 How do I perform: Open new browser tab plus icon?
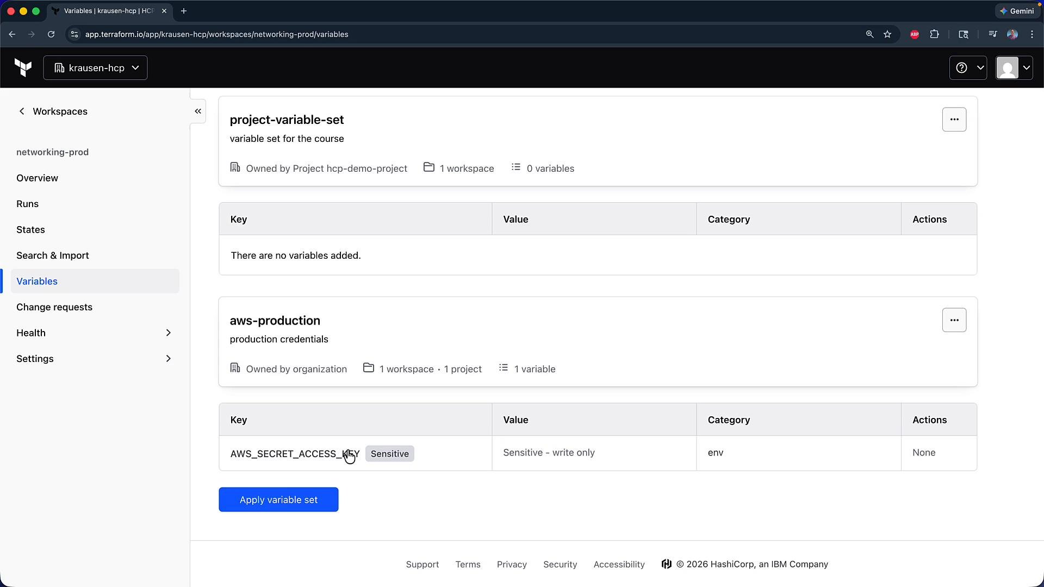pos(184,11)
